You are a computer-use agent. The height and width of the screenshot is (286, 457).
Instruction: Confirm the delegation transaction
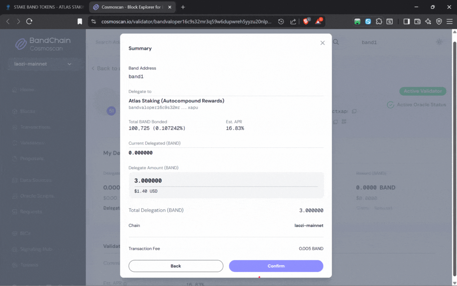coord(276,266)
